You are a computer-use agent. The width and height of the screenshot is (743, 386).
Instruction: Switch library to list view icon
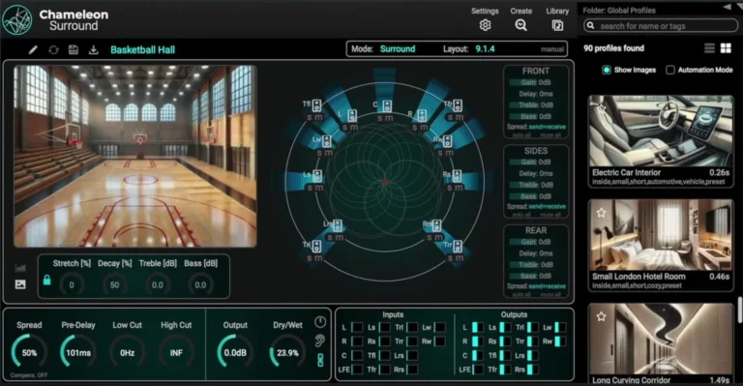[x=709, y=48]
